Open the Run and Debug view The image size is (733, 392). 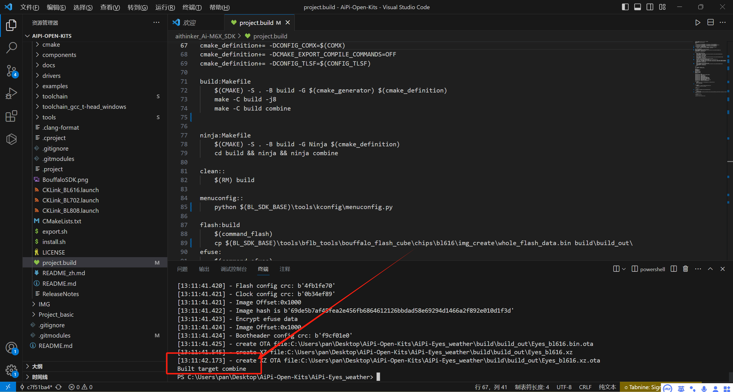coord(11,93)
